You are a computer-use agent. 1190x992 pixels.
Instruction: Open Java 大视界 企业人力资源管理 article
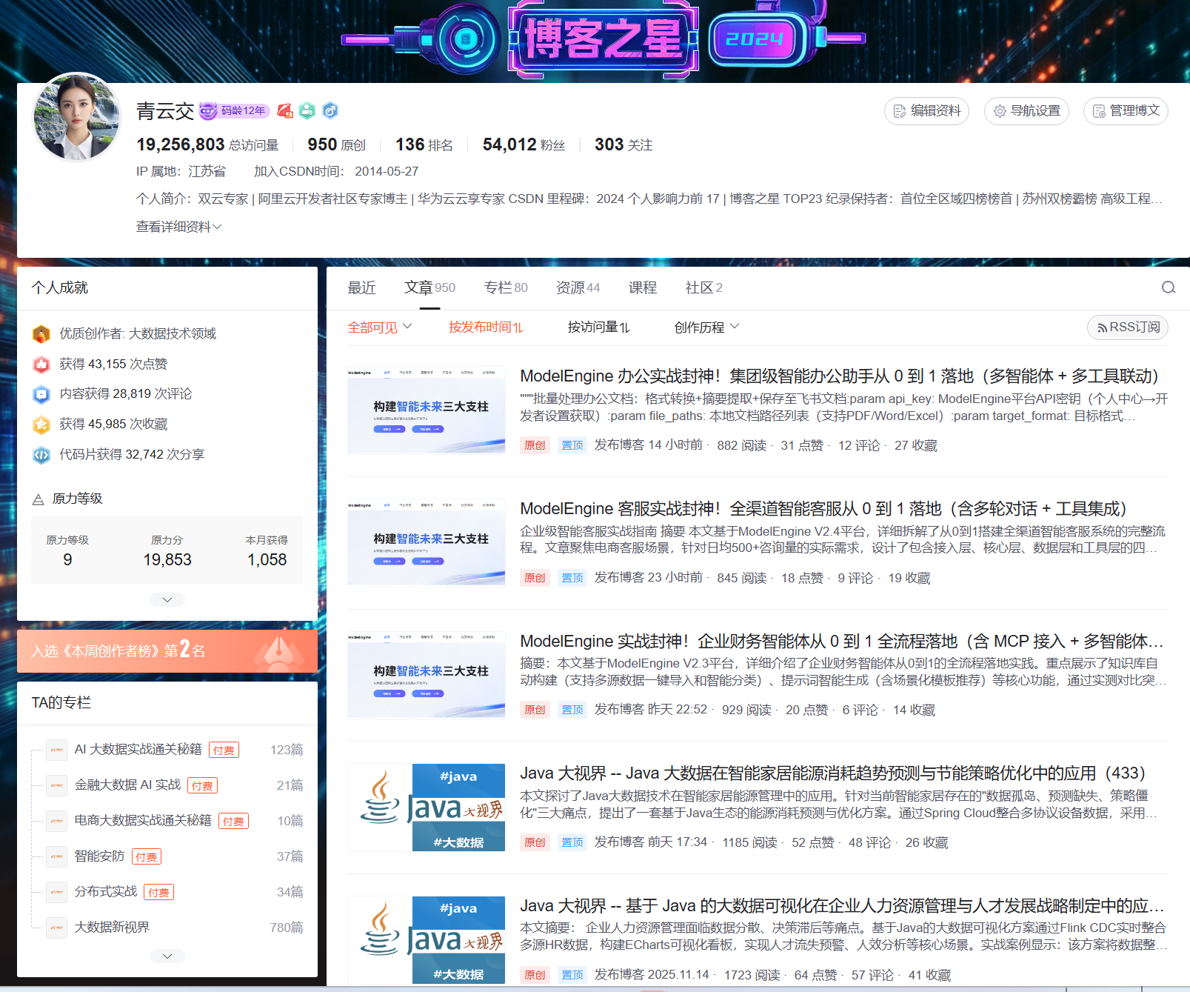coord(841,906)
